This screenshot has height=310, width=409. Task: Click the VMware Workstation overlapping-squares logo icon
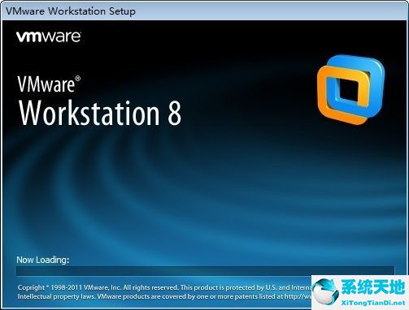(x=350, y=89)
